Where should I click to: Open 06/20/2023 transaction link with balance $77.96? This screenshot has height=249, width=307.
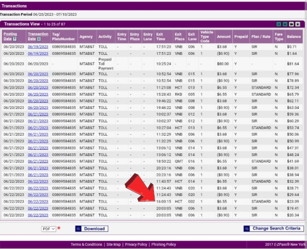pos(38,74)
